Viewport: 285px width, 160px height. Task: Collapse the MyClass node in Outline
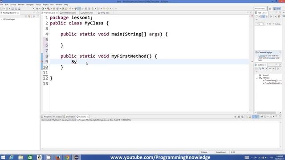pos(257,78)
